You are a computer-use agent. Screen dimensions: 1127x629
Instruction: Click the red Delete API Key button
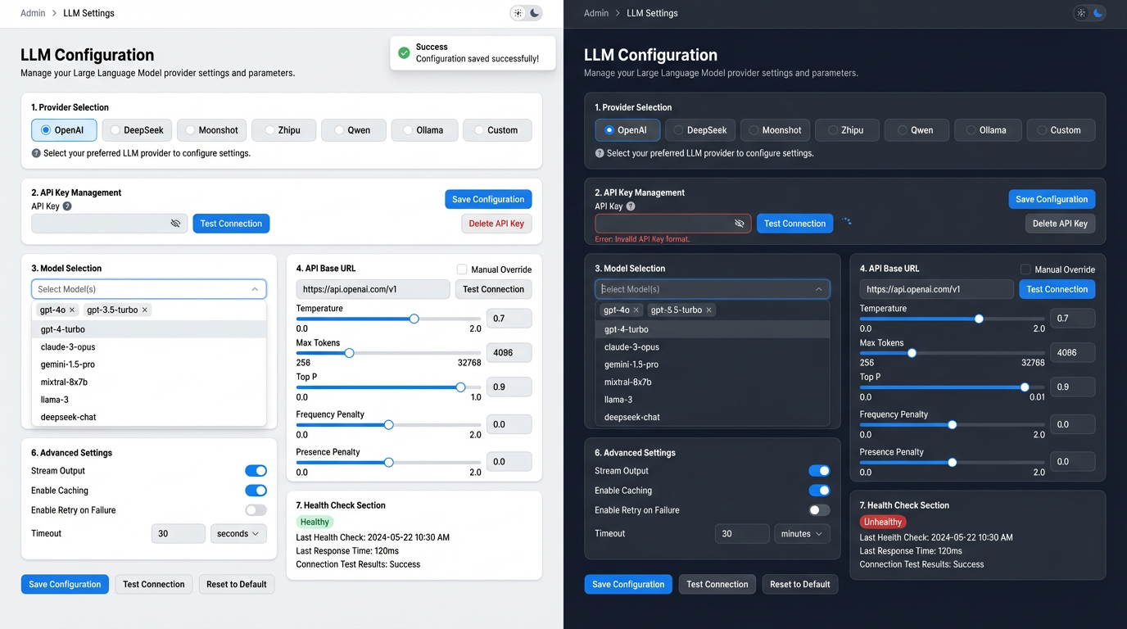coord(496,224)
